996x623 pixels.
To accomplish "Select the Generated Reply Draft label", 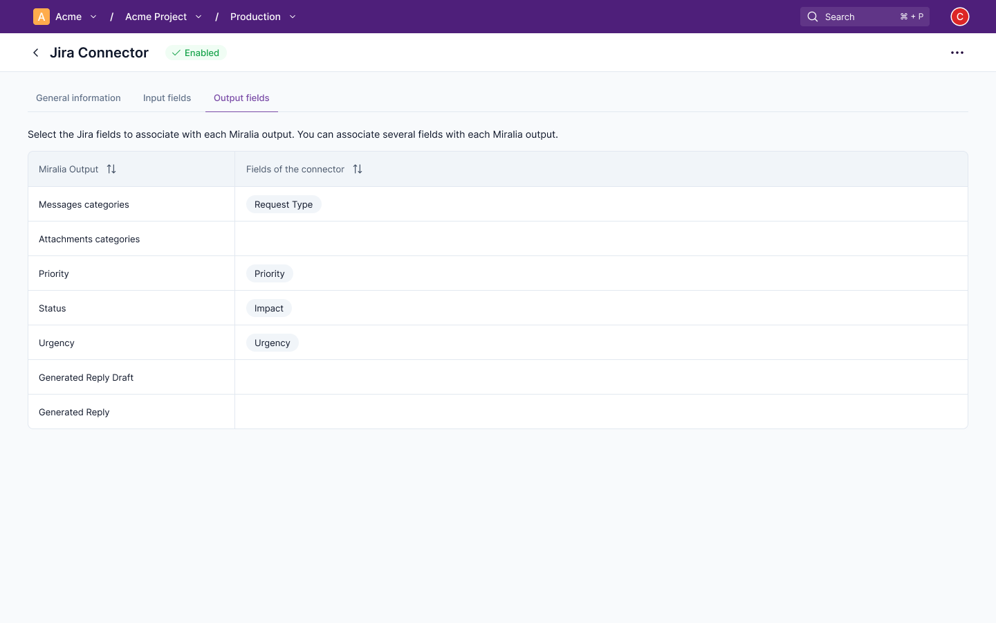I will point(86,377).
